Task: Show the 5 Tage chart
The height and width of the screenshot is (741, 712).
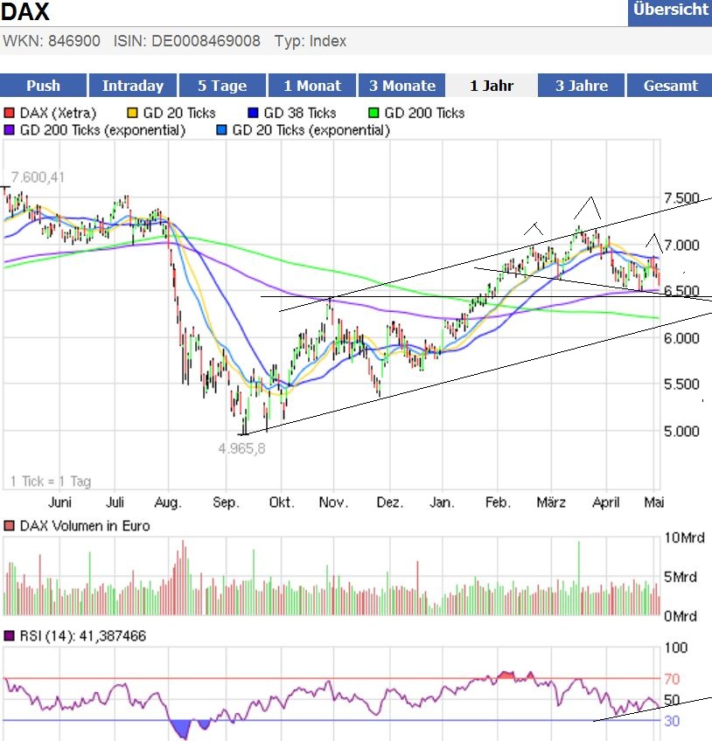Action: (222, 86)
